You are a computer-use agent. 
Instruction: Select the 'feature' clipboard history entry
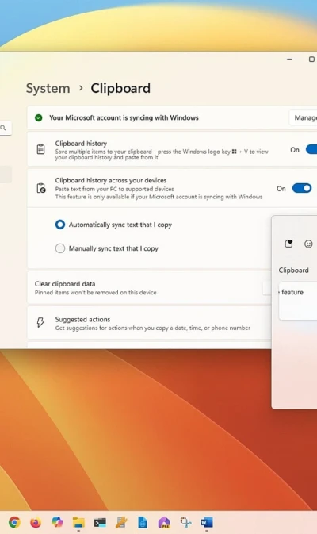tap(298, 301)
